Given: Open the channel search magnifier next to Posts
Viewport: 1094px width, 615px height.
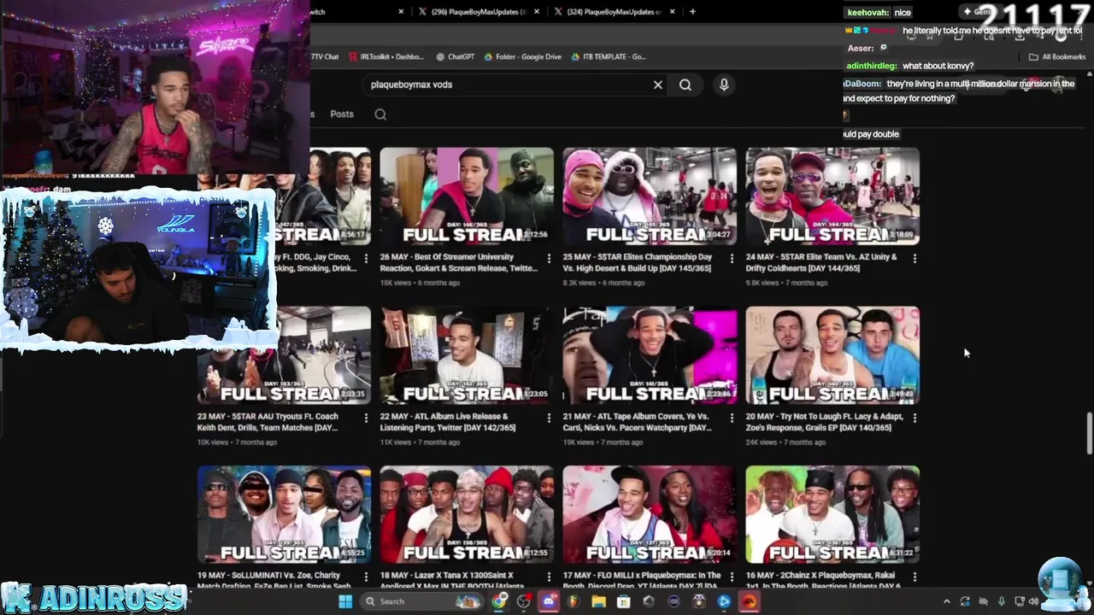Looking at the screenshot, I should (x=380, y=114).
